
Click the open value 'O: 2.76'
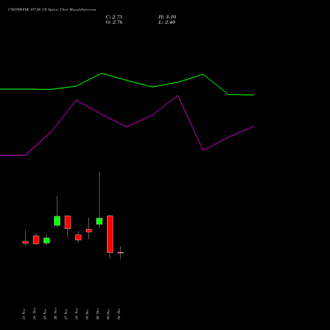pyautogui.click(x=114, y=22)
